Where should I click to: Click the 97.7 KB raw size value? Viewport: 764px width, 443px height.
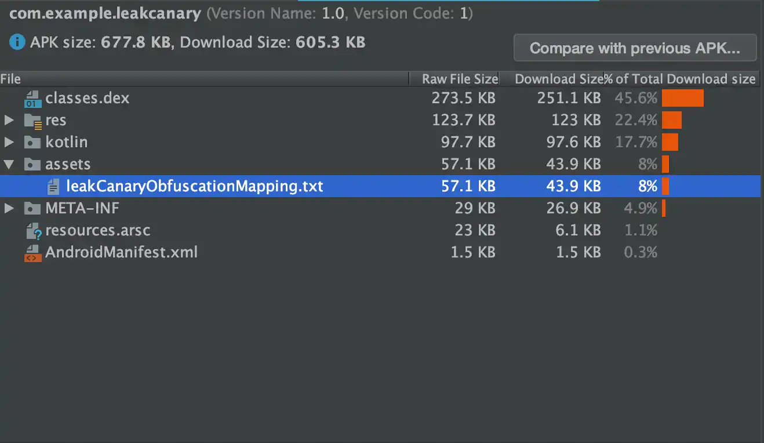(x=468, y=143)
